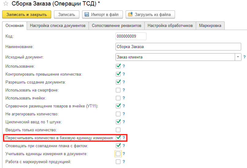
Task: Open help for Учитывать единицы измерения в документе
Action: pos(124,154)
